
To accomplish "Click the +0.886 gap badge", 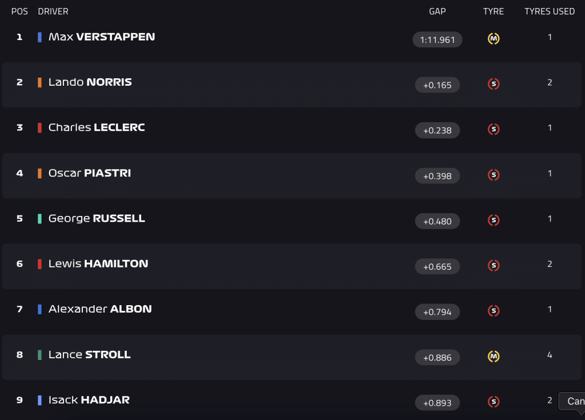I will [x=437, y=358].
